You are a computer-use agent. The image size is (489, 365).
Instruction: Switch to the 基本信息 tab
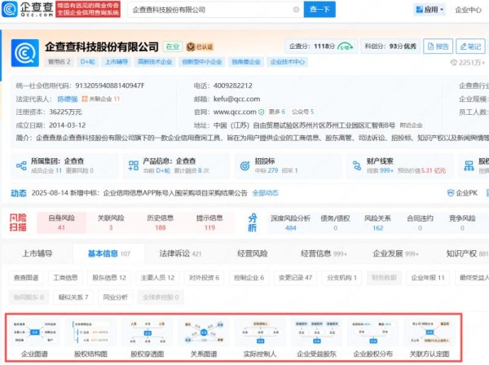109,253
